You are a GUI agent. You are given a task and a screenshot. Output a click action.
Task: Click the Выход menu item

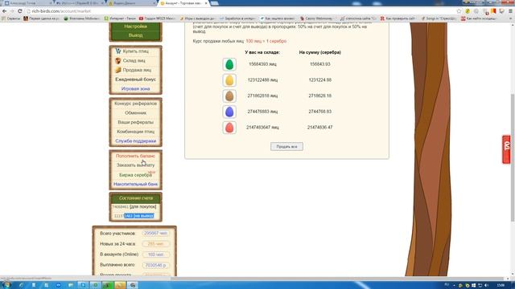(x=136, y=35)
